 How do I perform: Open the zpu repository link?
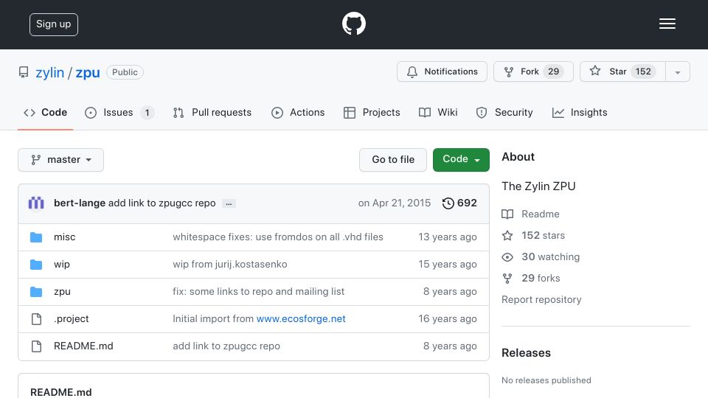(88, 72)
